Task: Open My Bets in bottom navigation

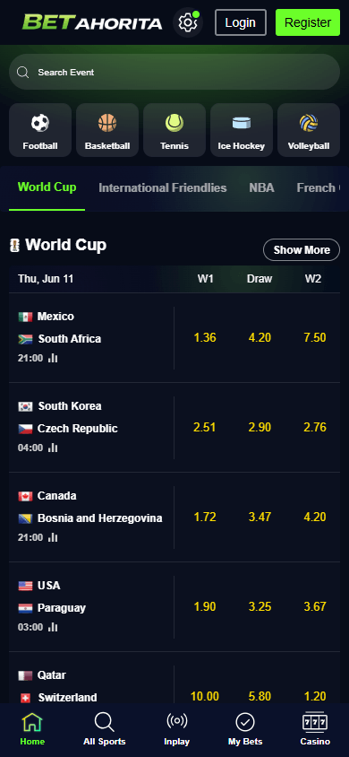Action: [245, 729]
